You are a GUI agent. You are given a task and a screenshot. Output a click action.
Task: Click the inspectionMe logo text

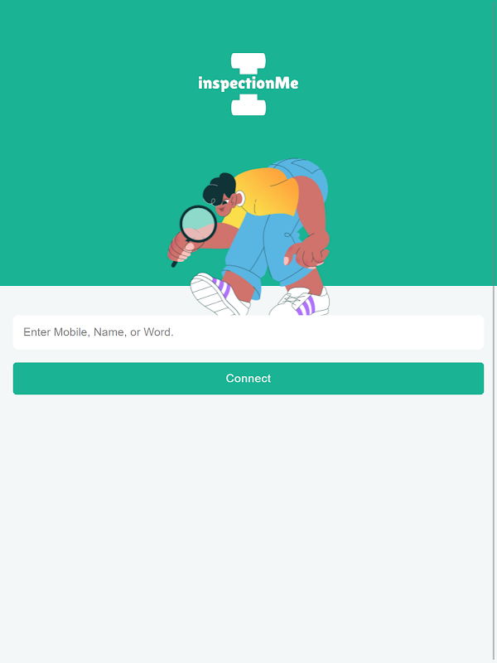[248, 83]
